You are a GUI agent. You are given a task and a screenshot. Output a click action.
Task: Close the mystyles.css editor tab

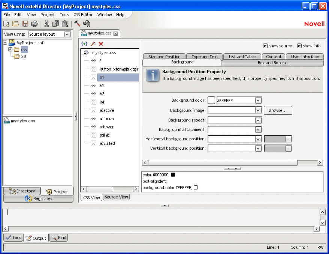pyautogui.click(x=116, y=34)
